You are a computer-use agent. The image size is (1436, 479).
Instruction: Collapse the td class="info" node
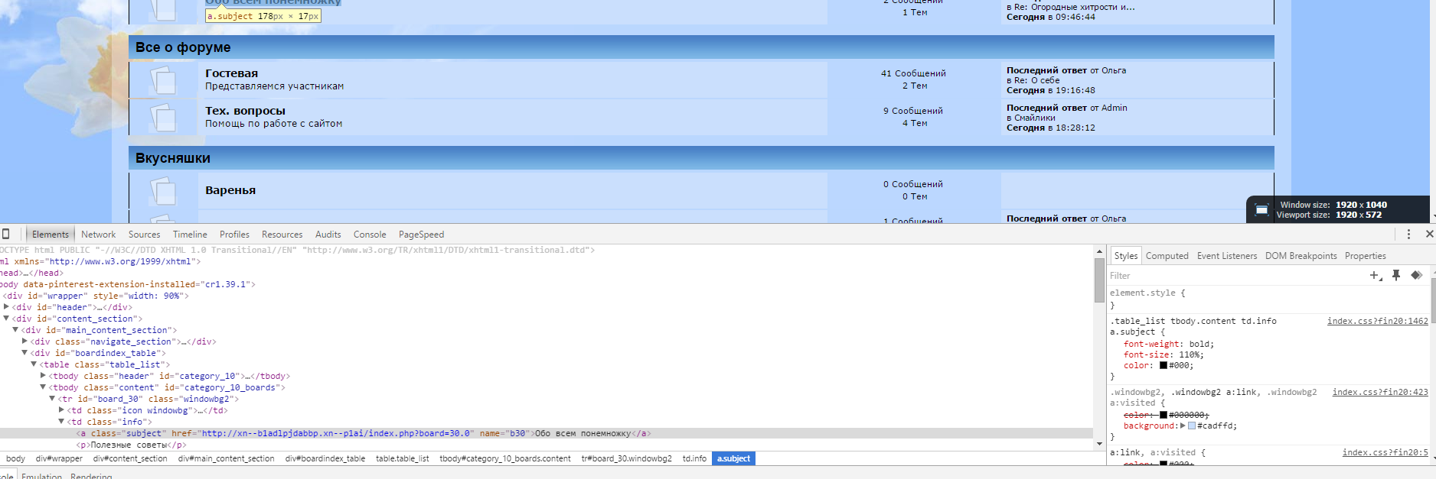61,422
